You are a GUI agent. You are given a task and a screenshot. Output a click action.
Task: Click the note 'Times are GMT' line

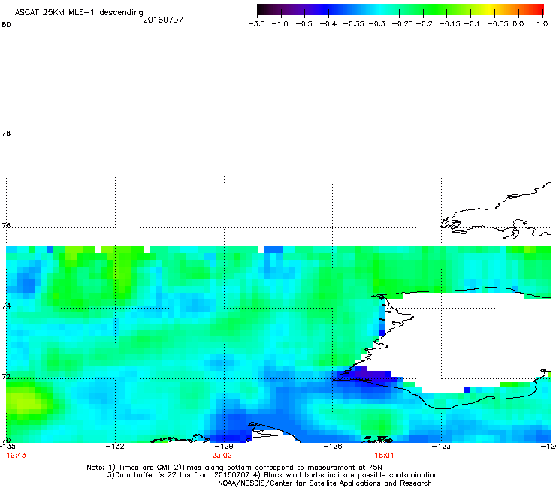point(234,468)
